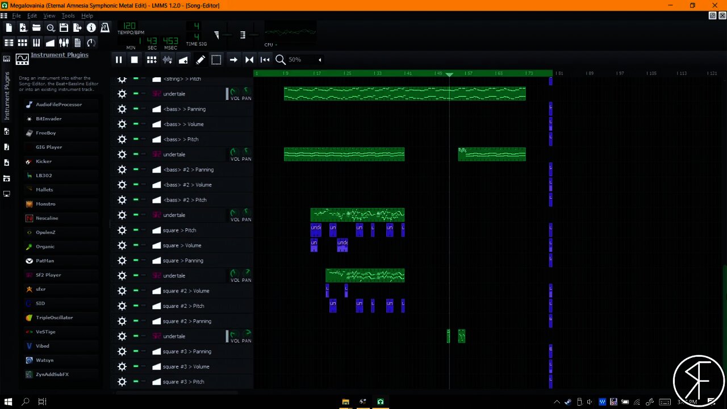Open the Edit menu

(32, 16)
